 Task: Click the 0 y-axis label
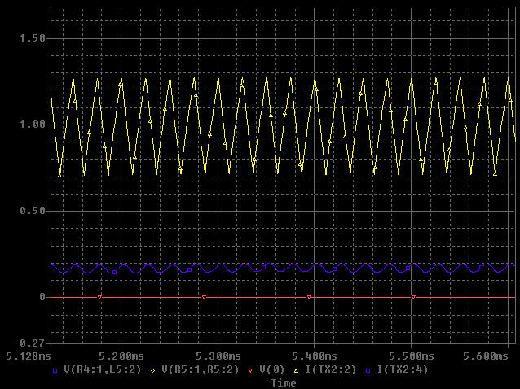42,297
